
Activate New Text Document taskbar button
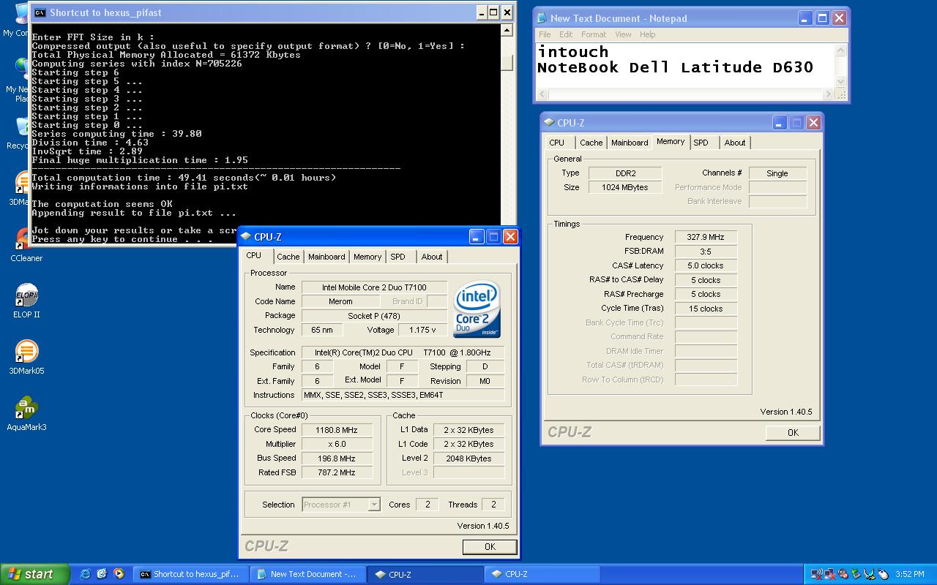pos(307,574)
